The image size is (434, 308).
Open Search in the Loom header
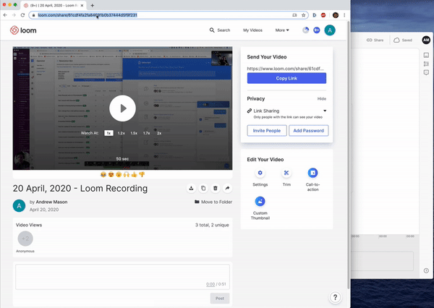coord(220,30)
